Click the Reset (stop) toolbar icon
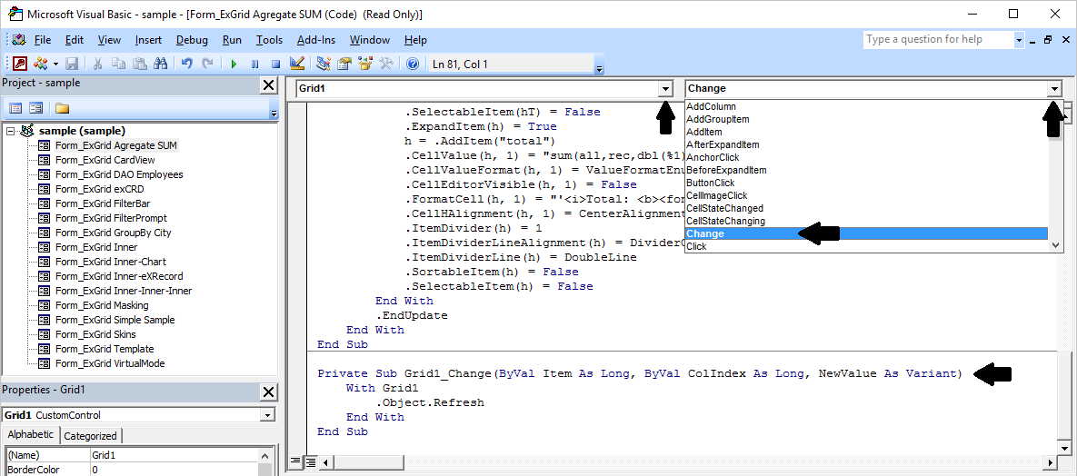The image size is (1077, 476). pyautogui.click(x=275, y=64)
